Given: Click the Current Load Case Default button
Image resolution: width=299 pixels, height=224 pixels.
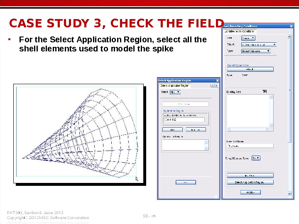Looking at the screenshot, I should click(x=250, y=69).
